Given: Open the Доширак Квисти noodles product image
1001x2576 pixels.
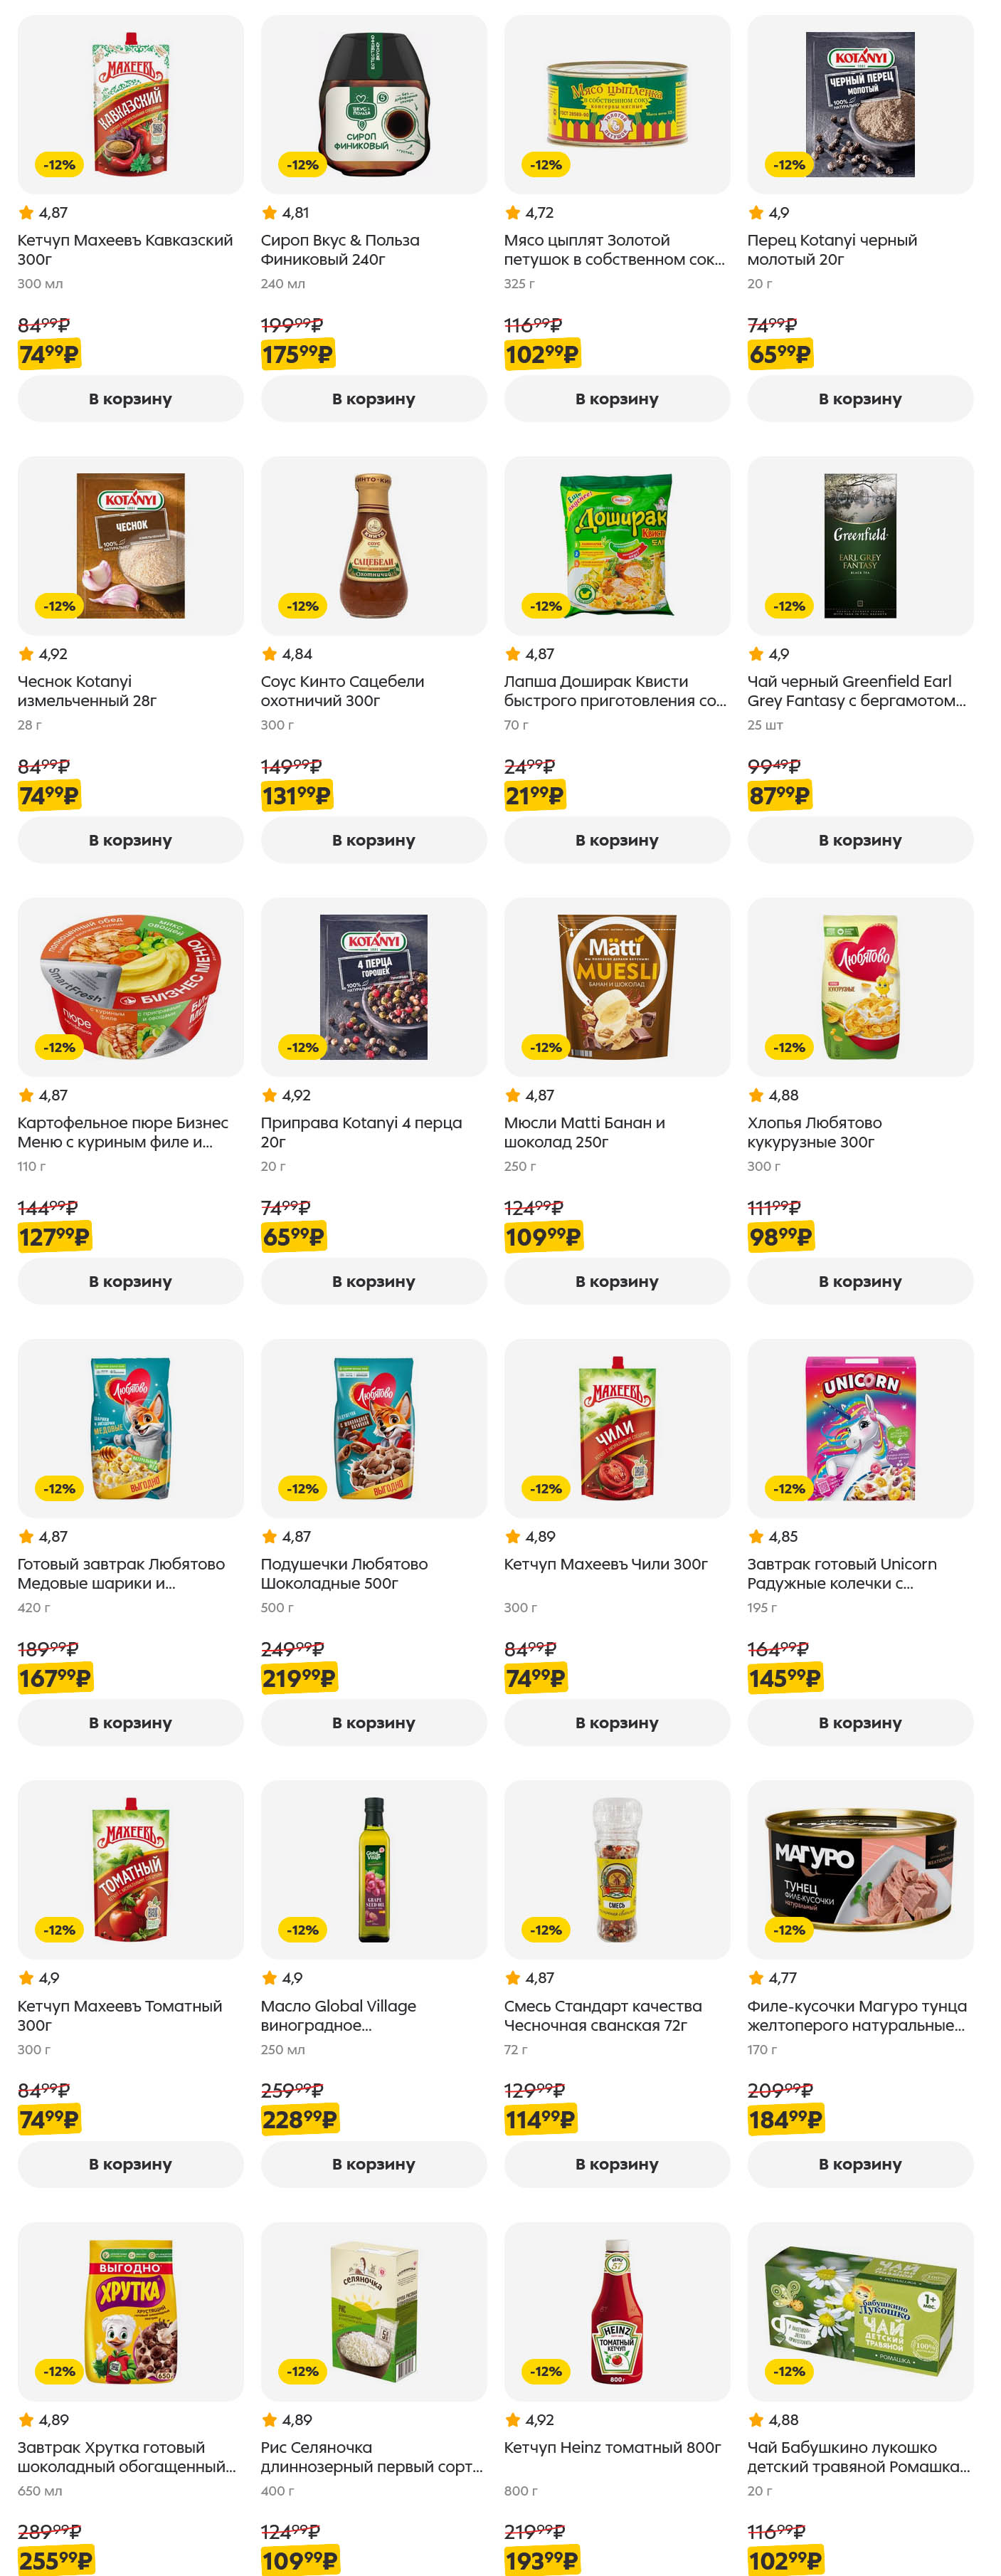Looking at the screenshot, I should tap(616, 545).
